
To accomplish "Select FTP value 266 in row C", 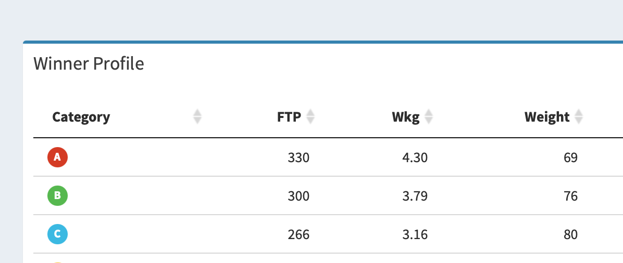I will click(x=298, y=235).
